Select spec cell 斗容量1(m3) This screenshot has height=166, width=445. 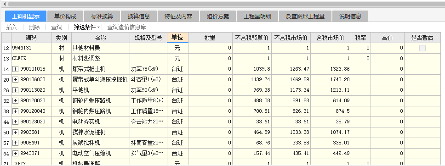pos(148,80)
